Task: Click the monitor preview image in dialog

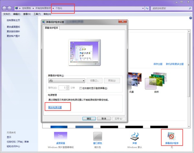Action: 84,52
